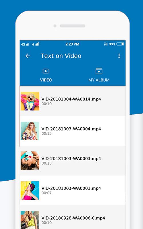Click duration 00:15 under VID-20181003-WA0003.mp4
The image size is (143, 229).
pos(47,163)
